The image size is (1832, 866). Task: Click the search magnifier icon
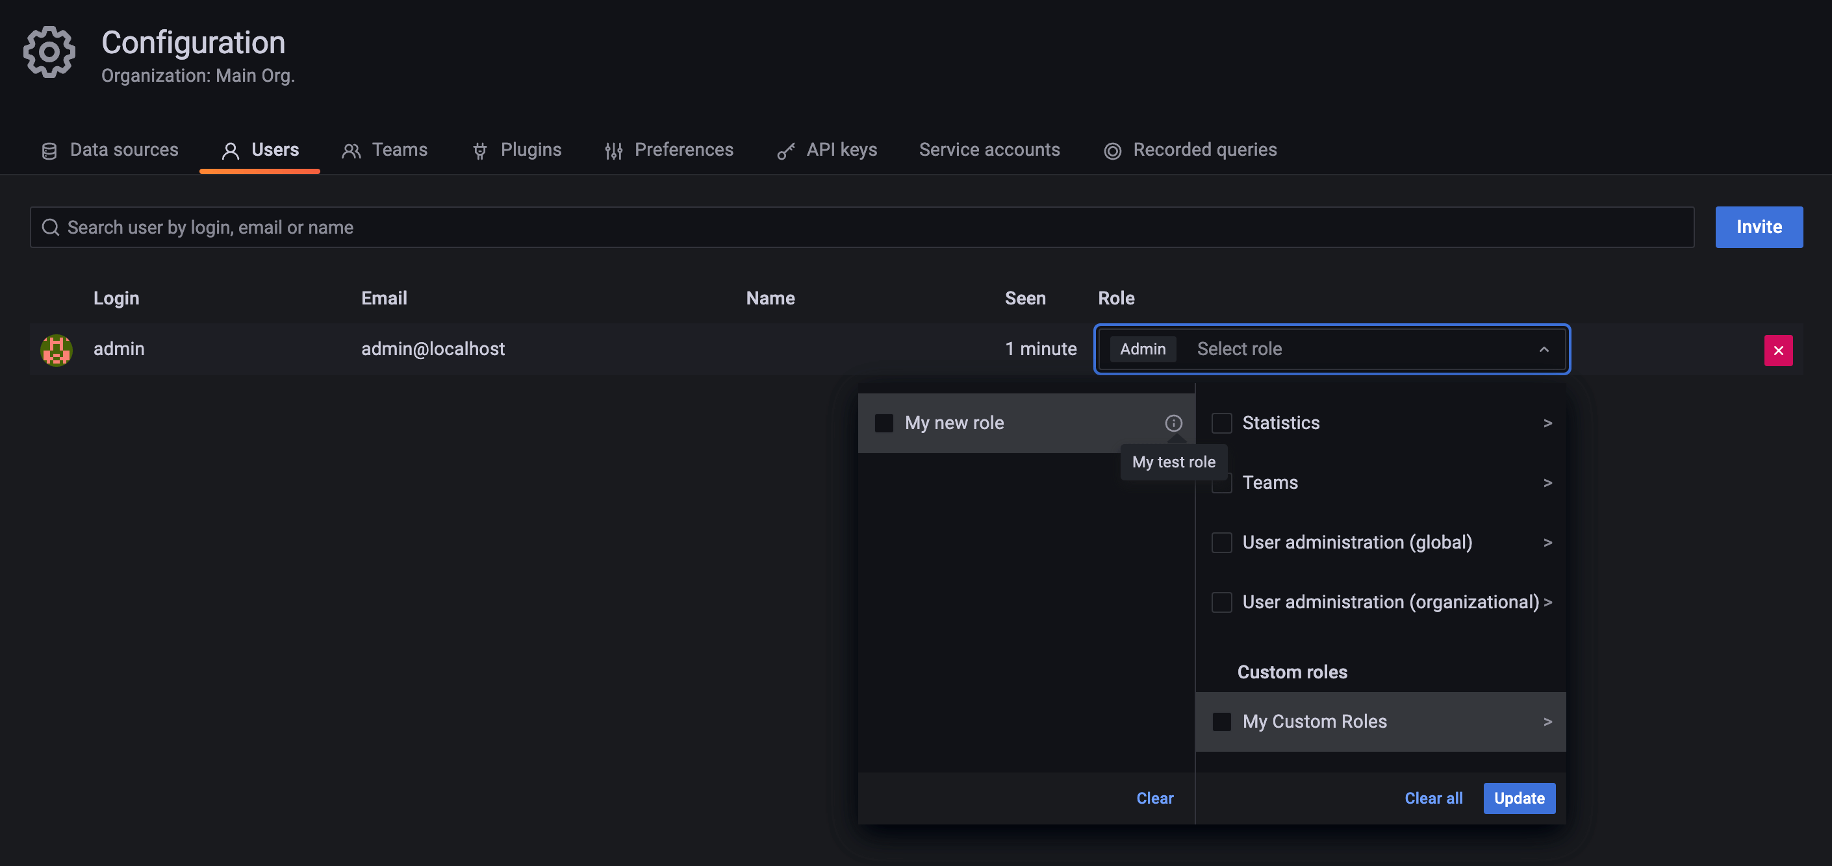tap(51, 227)
